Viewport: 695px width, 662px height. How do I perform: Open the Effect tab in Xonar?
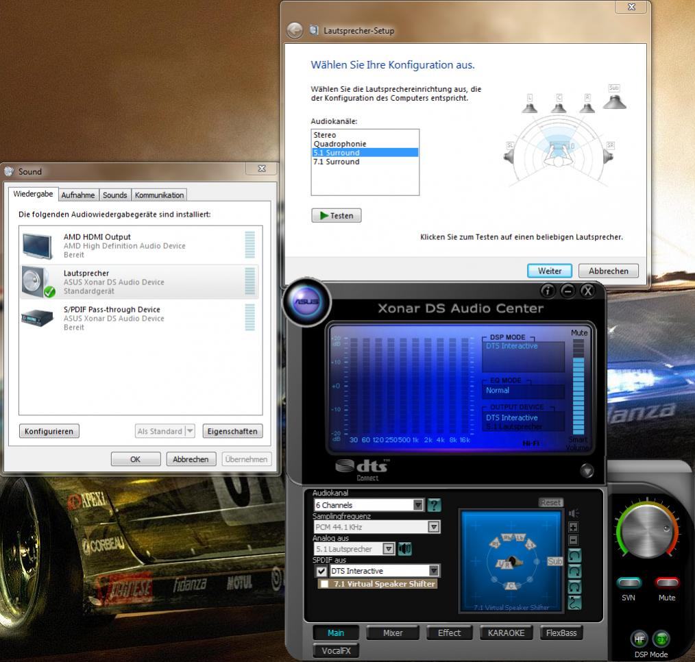point(449,633)
